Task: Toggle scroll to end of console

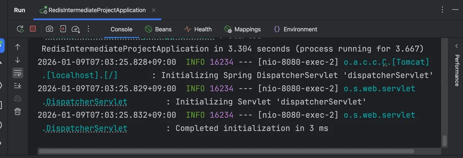Action: [17, 86]
